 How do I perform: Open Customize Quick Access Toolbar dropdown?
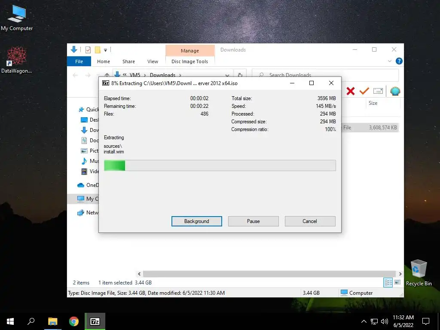(106, 50)
